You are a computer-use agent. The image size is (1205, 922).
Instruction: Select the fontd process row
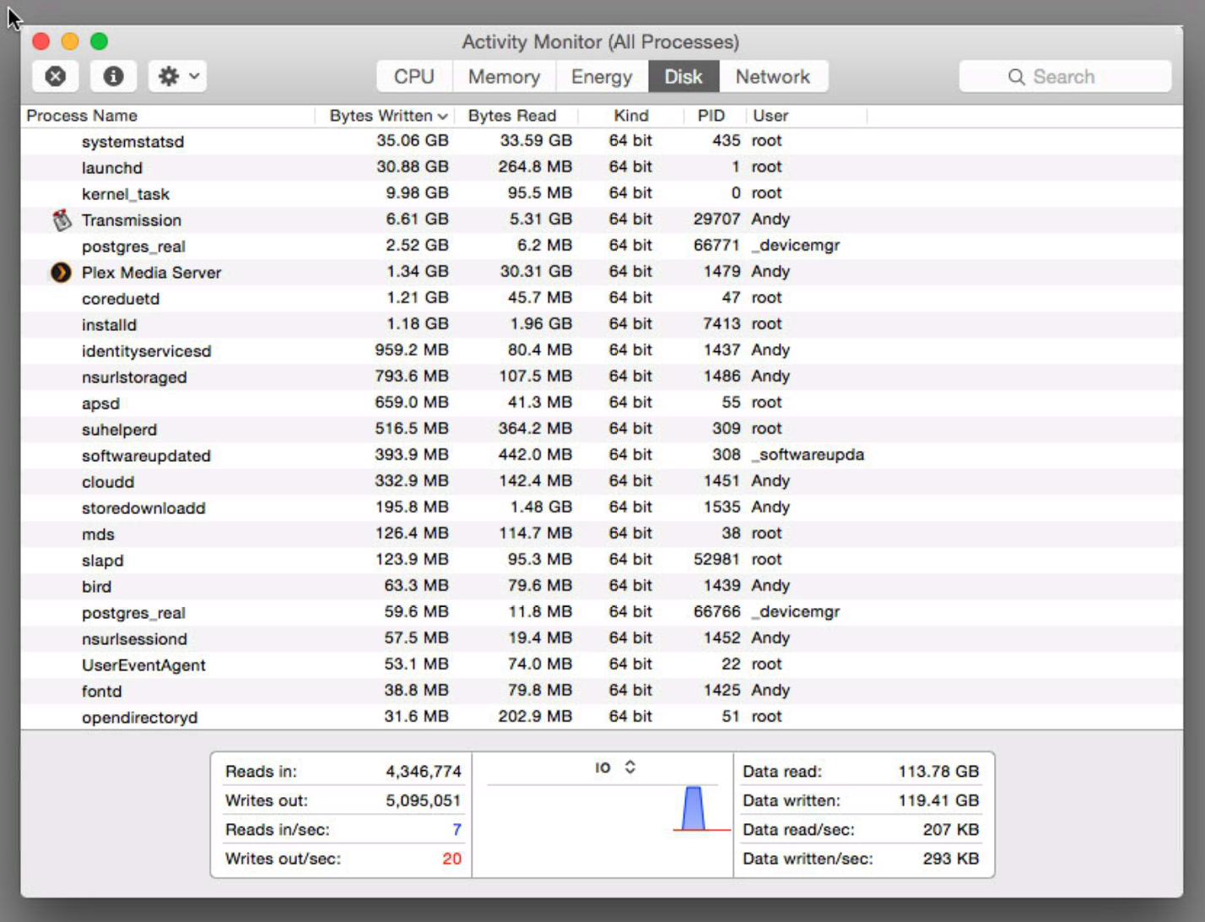click(x=602, y=691)
